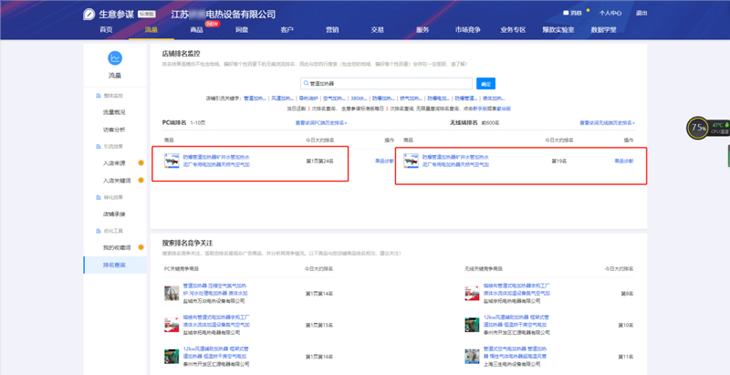Open 个人中心 at the top right

(x=610, y=14)
